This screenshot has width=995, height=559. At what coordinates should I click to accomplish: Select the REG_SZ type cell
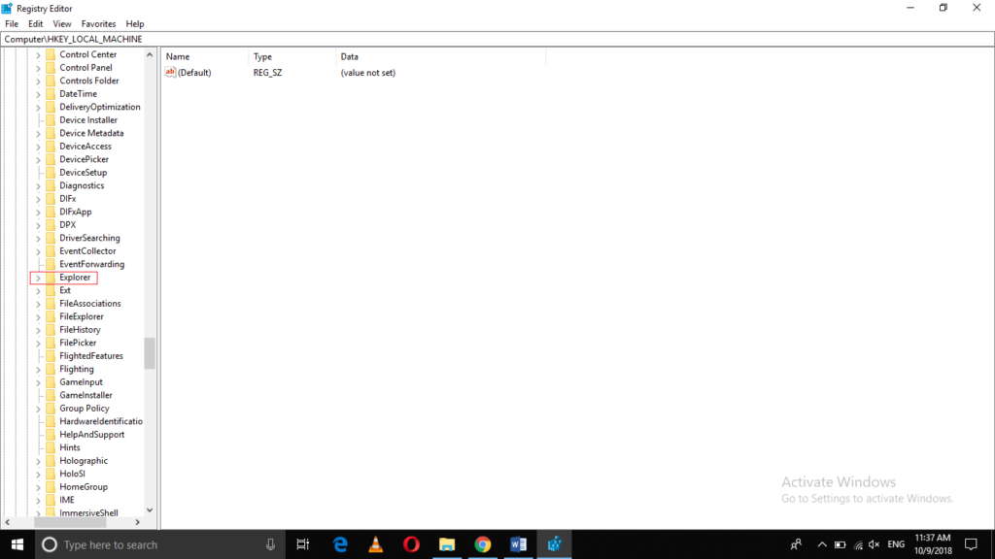tap(268, 73)
